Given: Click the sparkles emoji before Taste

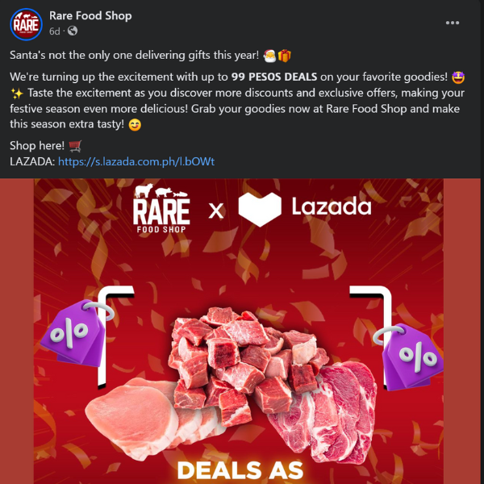Looking at the screenshot, I should [17, 94].
